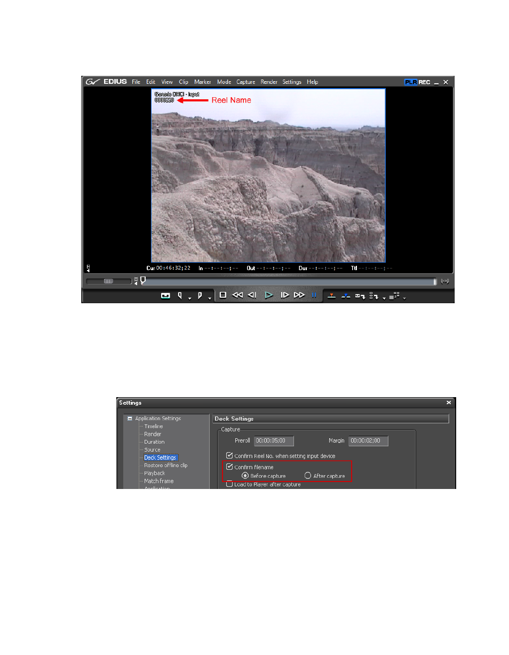Open the Settings menu in the menu bar

(292, 82)
